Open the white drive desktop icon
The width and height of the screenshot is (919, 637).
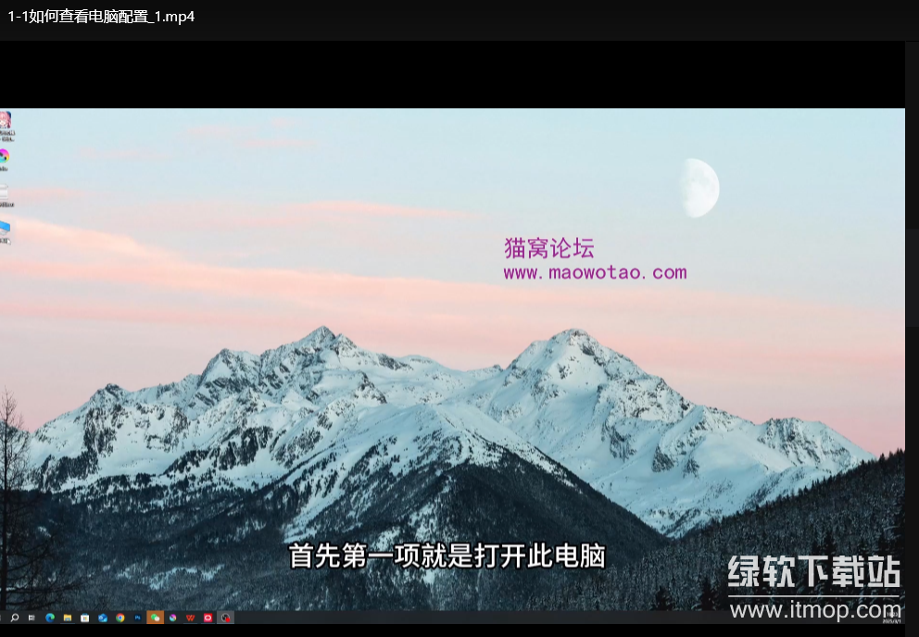coord(5,193)
